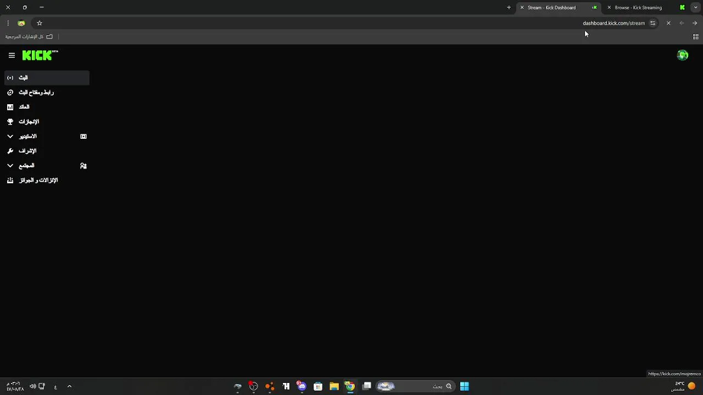Open the site information icon in address bar
This screenshot has height=395, width=703.
pos(652,23)
